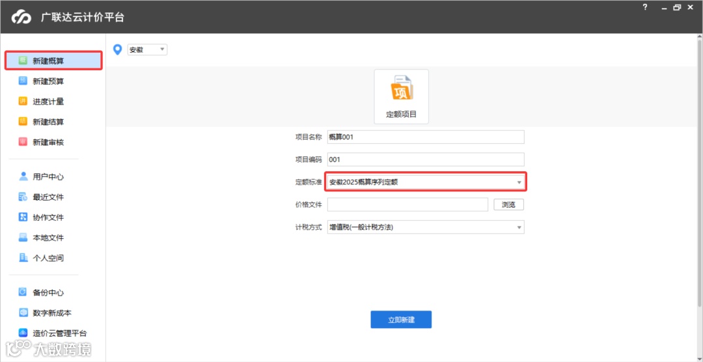Click the 新建概算 sidebar icon
Viewport: 703px width, 362px height.
click(23, 61)
